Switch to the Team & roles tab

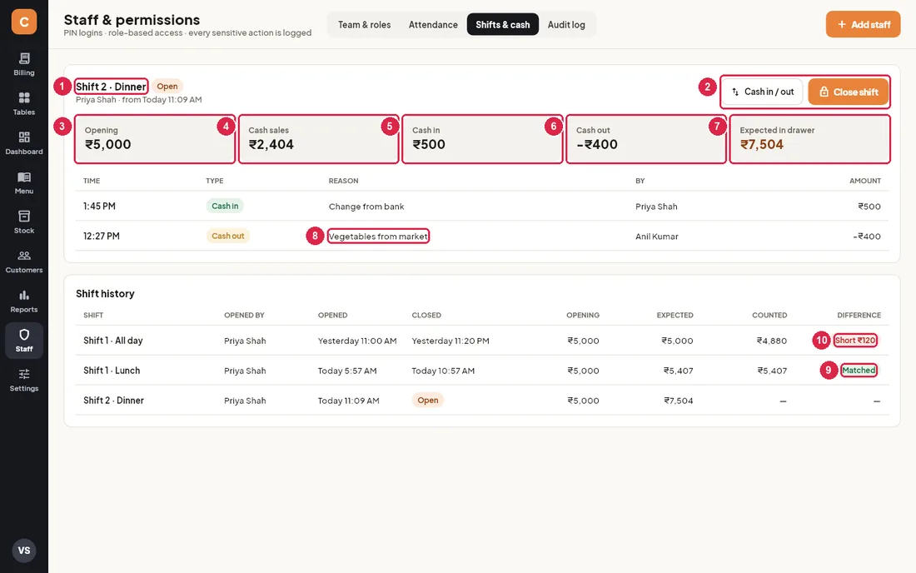tap(365, 24)
